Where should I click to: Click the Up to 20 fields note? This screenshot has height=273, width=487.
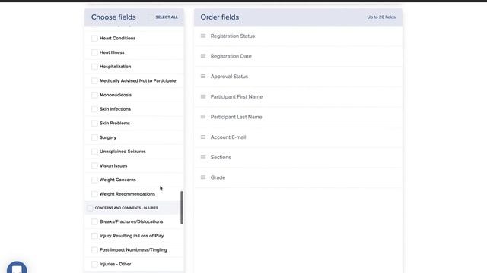(x=381, y=17)
